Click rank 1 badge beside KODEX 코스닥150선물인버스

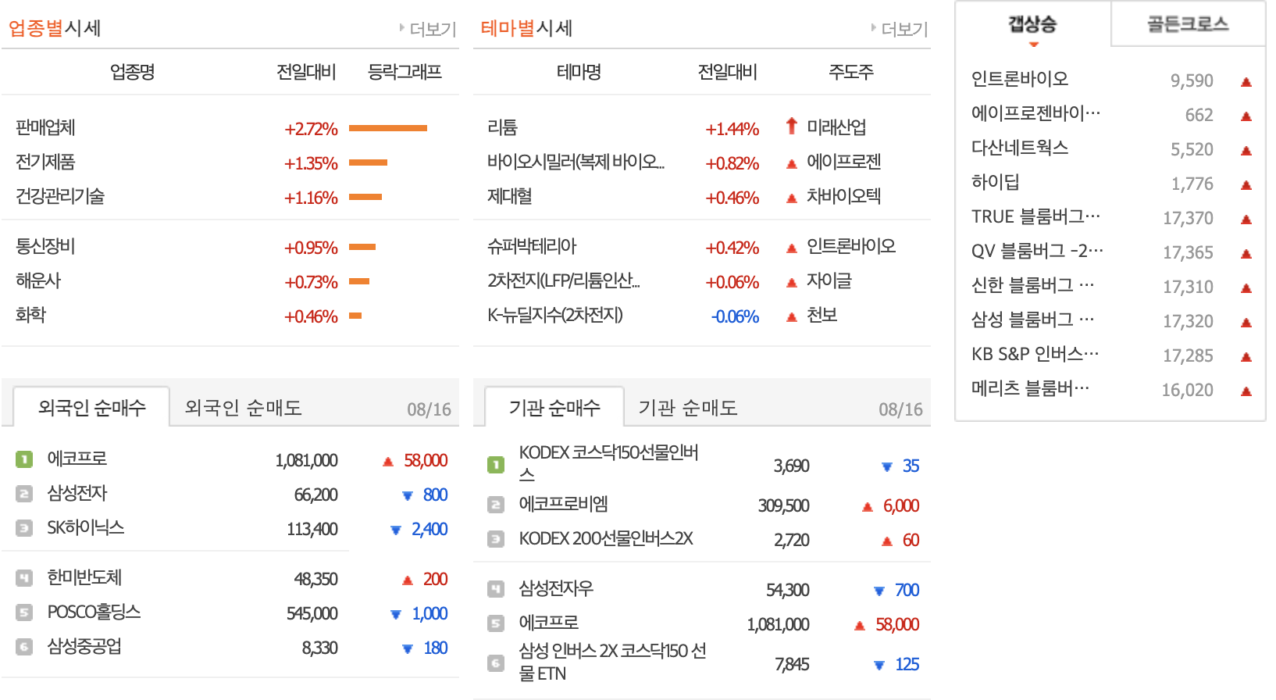click(496, 465)
